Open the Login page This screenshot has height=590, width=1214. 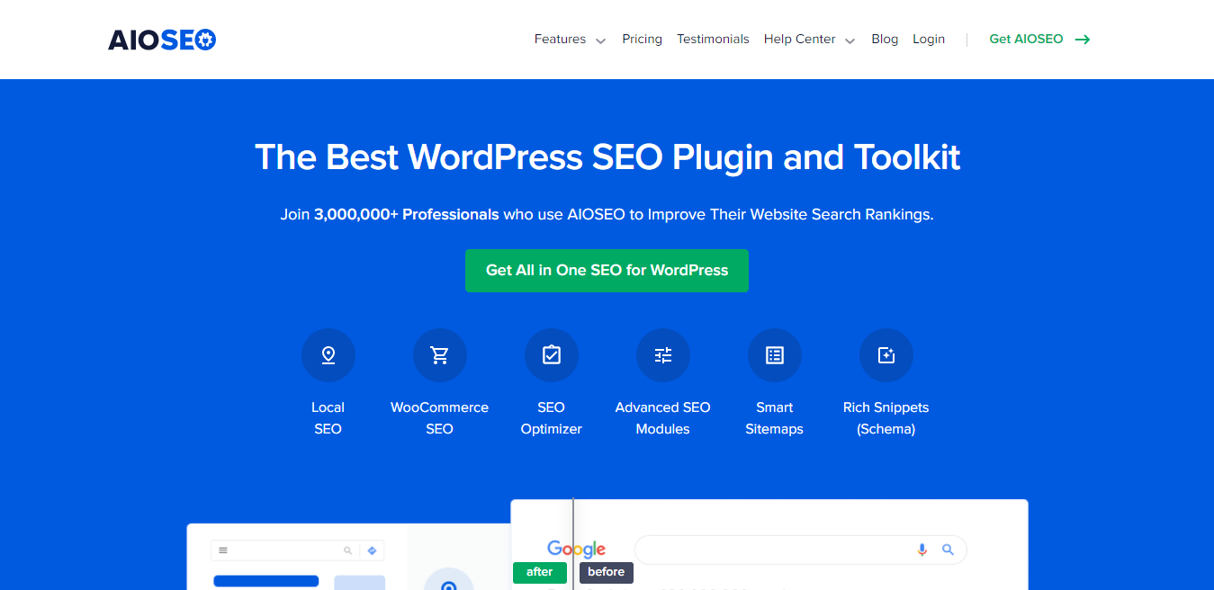point(929,40)
